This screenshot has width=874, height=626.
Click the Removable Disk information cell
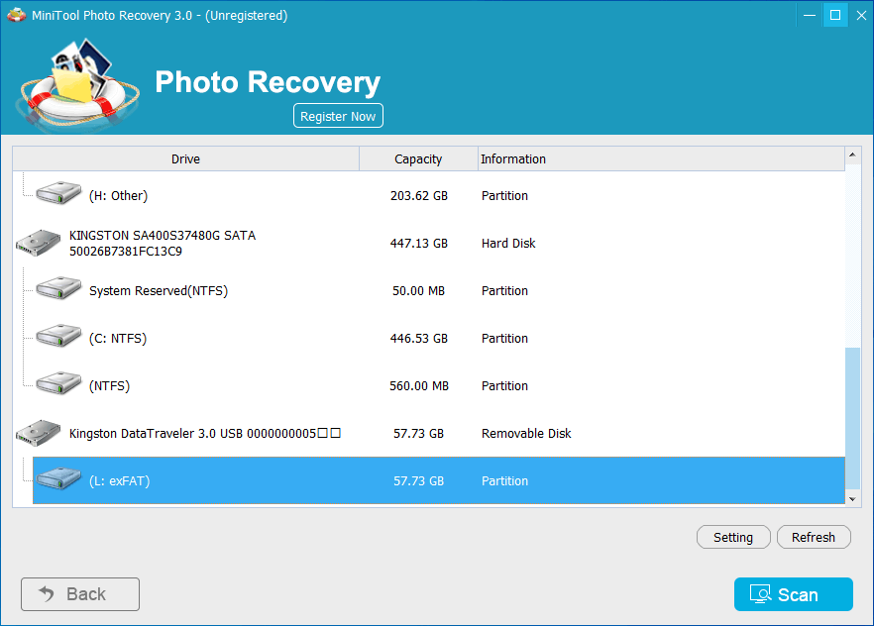point(526,433)
